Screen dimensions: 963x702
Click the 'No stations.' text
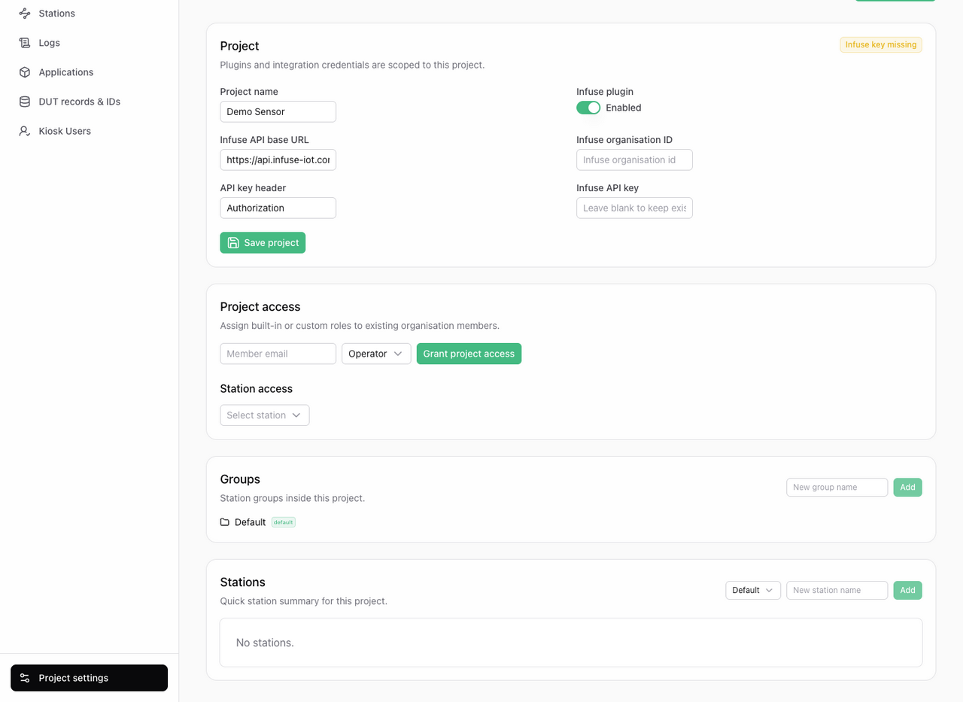[265, 643]
